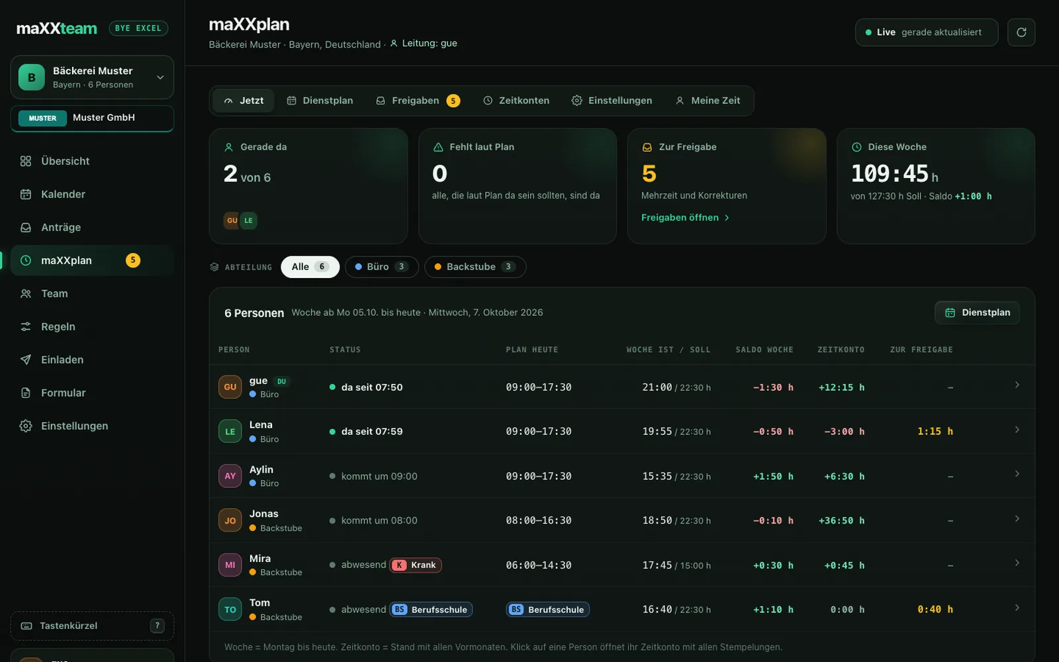Switch to the Dienstplan tab

point(320,101)
